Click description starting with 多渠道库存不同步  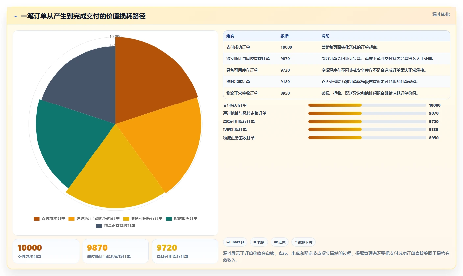tap(374, 70)
